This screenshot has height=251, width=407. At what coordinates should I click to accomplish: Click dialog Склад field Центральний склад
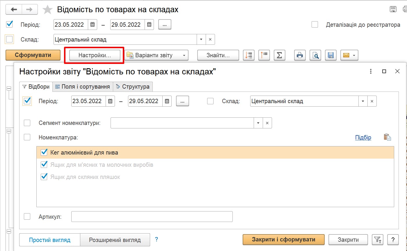tap(304, 101)
